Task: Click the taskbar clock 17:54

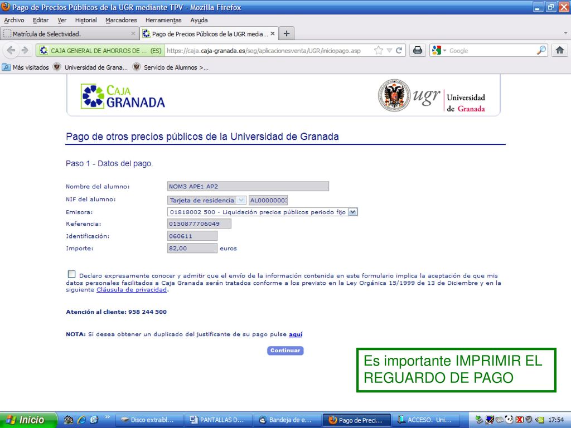Action: [556, 420]
